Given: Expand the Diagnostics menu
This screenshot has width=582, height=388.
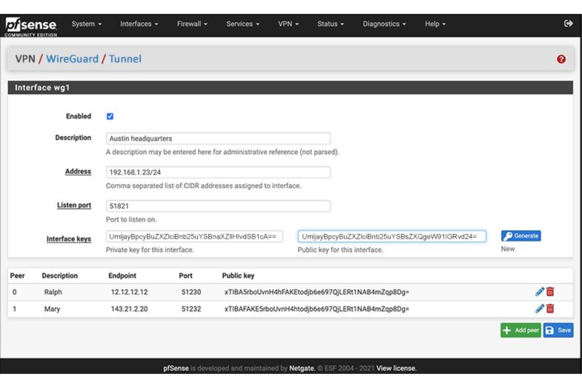Looking at the screenshot, I should point(384,24).
